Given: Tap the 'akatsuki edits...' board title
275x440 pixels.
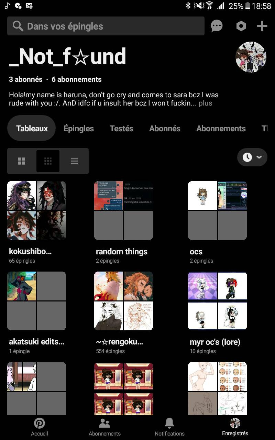Looking at the screenshot, I should point(37,342).
